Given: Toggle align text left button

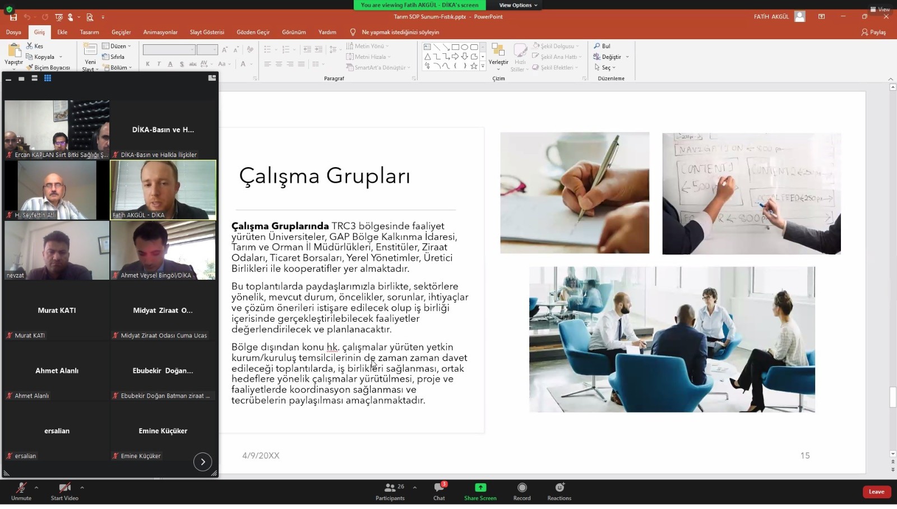Looking at the screenshot, I should tap(267, 64).
